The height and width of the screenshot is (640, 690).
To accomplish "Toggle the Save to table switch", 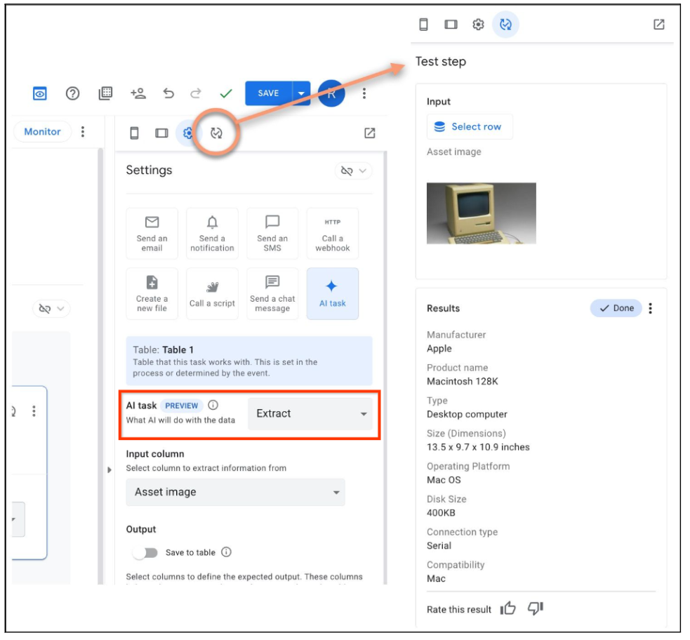I will [x=145, y=553].
